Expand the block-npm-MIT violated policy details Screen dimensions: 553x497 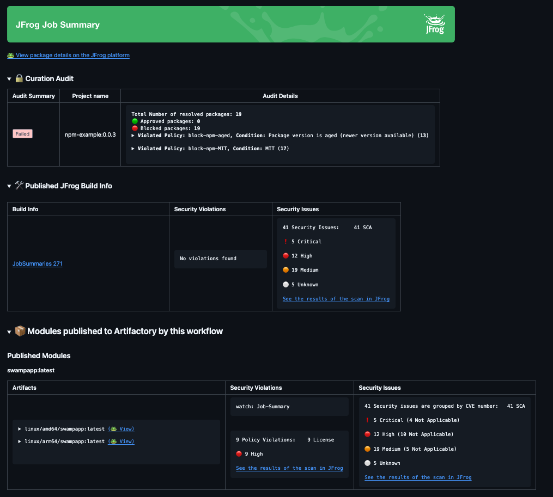pyautogui.click(x=133, y=149)
